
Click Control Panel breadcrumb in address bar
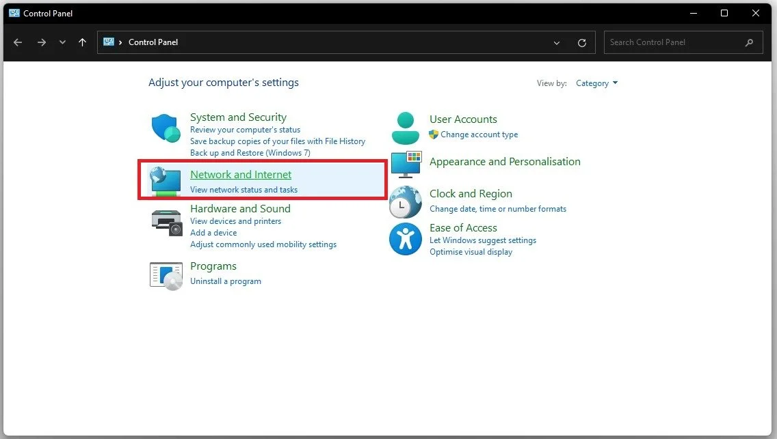pyautogui.click(x=153, y=42)
